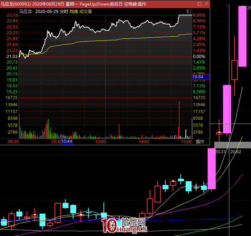
Task: Click the 5.71% red percentage label
Action: (199, 33)
